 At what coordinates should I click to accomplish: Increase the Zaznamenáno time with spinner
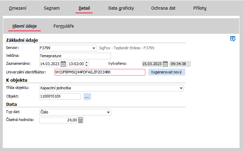[87, 62]
